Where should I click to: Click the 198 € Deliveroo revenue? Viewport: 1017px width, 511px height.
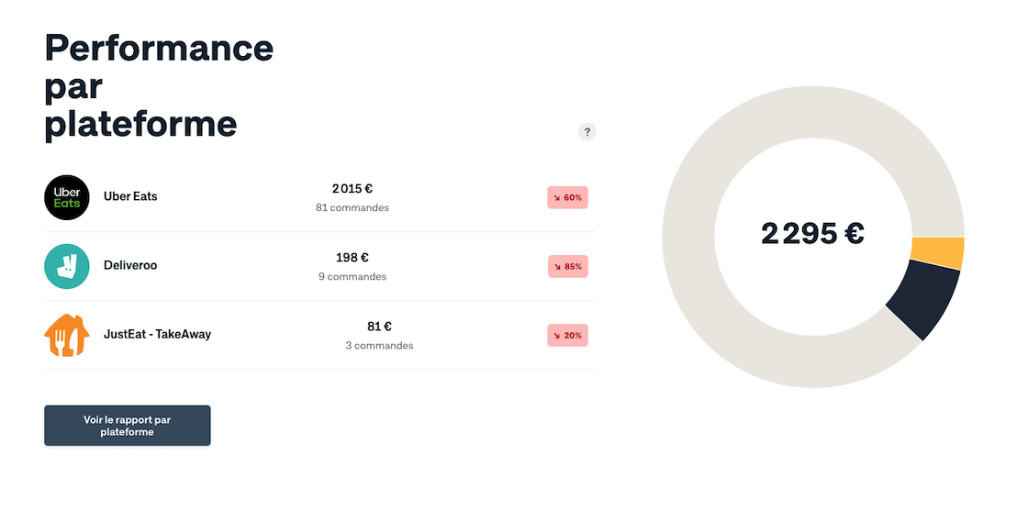click(x=352, y=258)
